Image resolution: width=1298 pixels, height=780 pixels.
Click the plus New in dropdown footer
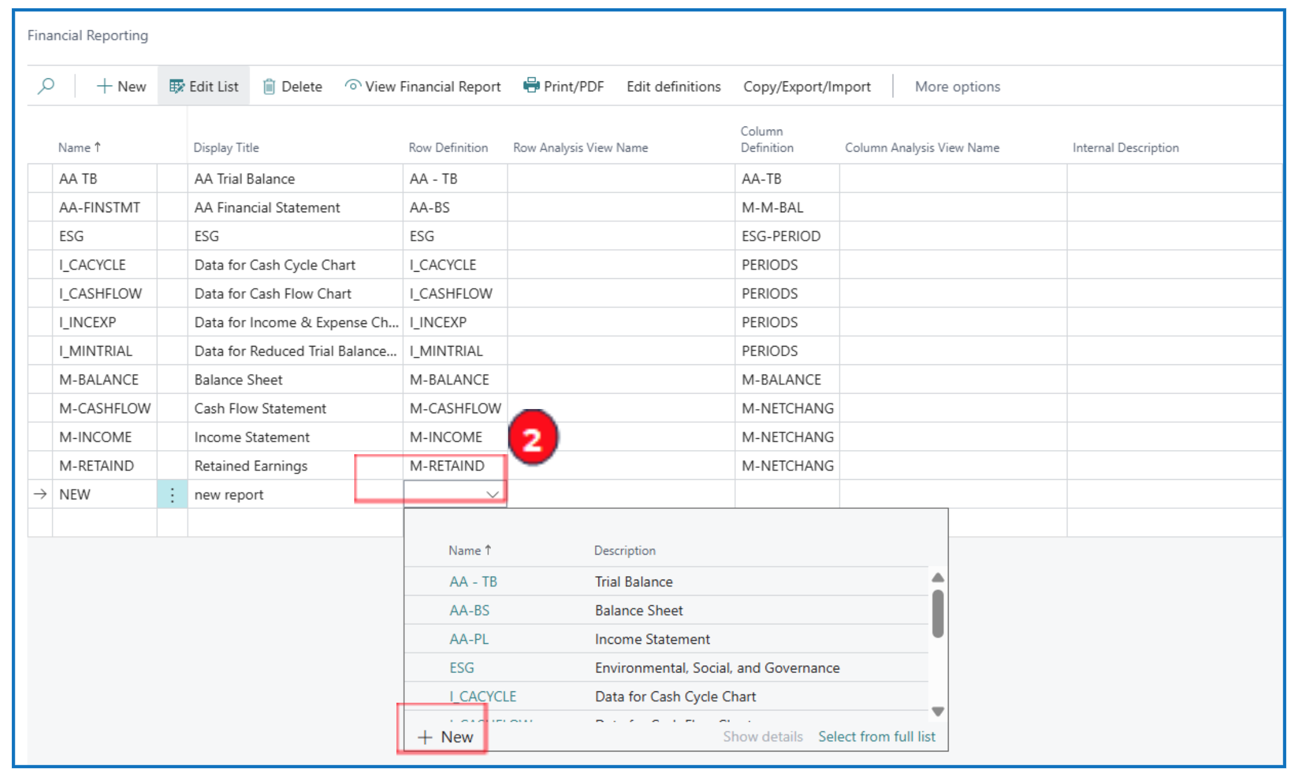click(446, 737)
